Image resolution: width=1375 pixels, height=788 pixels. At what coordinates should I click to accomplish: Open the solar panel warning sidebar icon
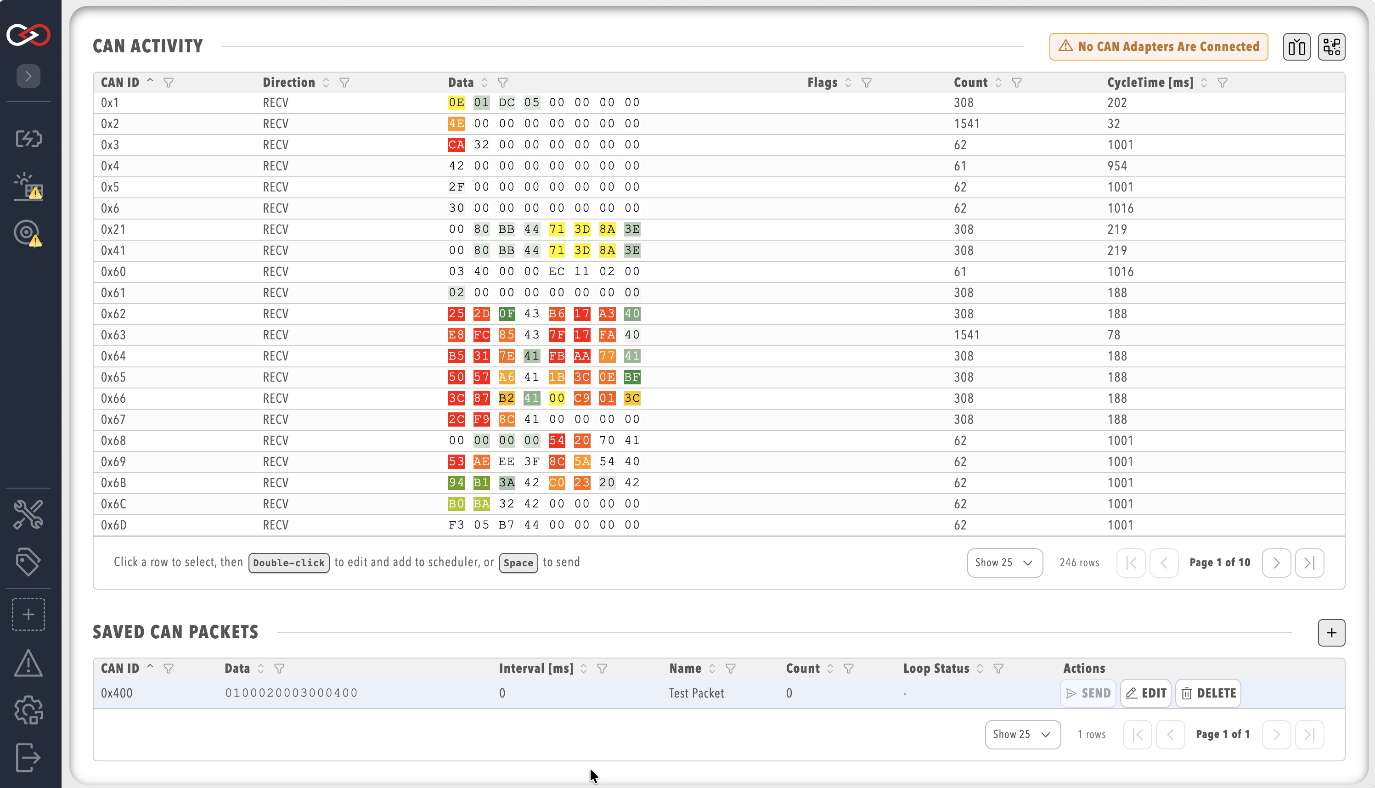[x=28, y=187]
